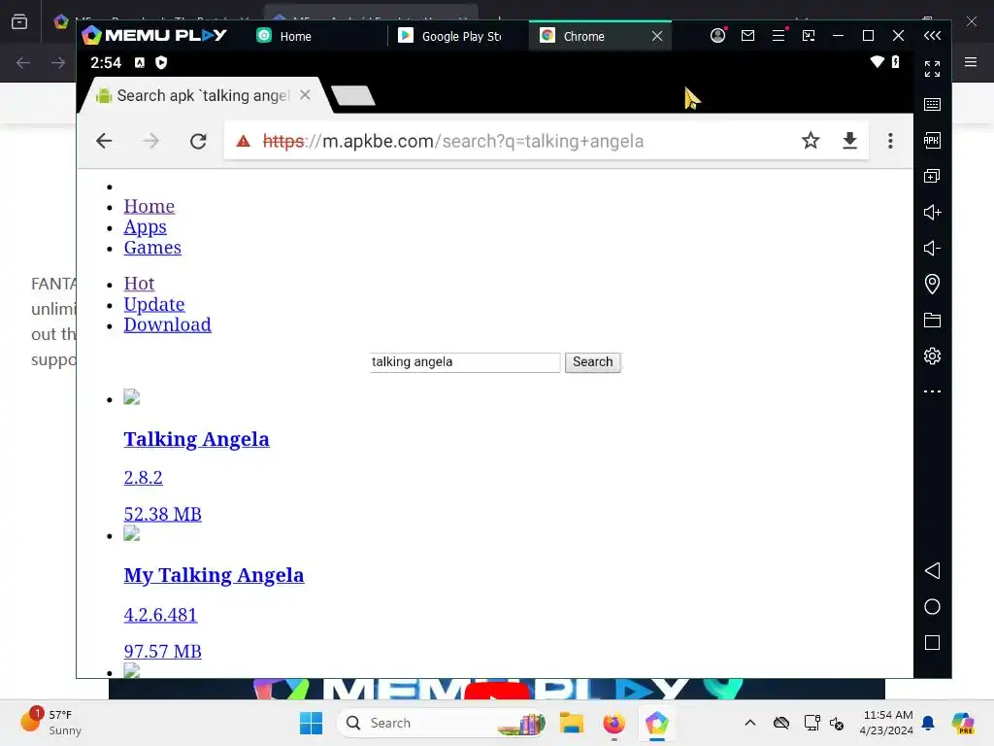Click version 4.2.6.481 link
The height and width of the screenshot is (746, 994).
[160, 615]
